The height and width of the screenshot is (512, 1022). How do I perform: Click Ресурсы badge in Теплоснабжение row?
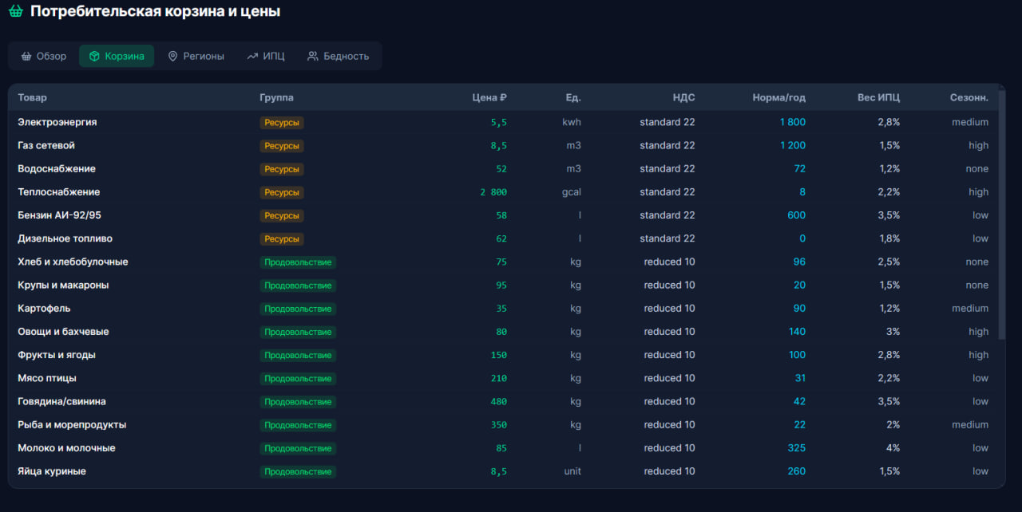click(x=282, y=192)
